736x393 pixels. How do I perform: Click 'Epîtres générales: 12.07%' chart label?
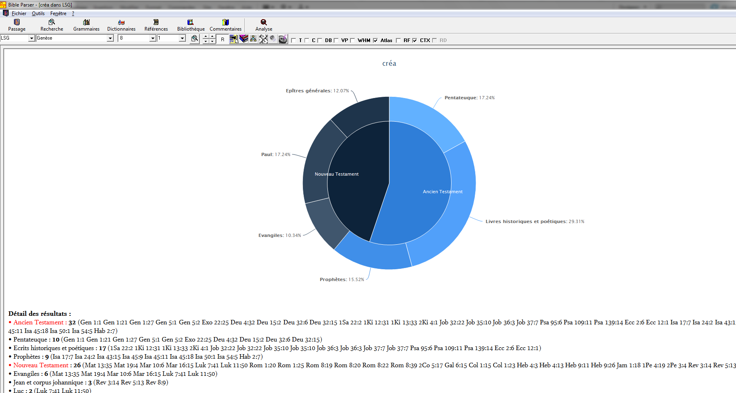click(x=317, y=91)
